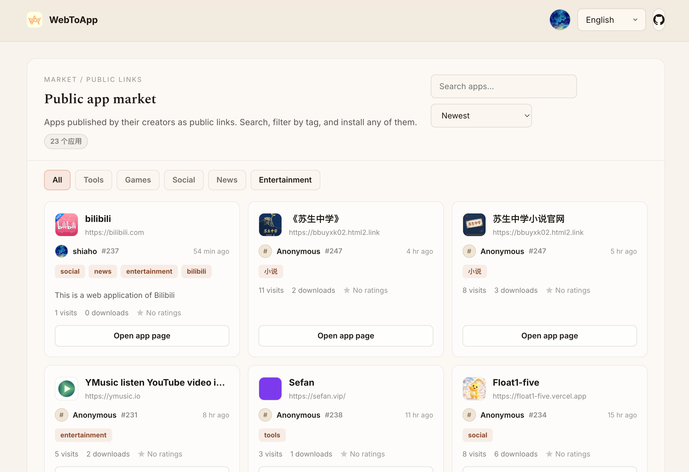Open the English language dropdown
Viewport: 689px width, 472px height.
pos(611,20)
